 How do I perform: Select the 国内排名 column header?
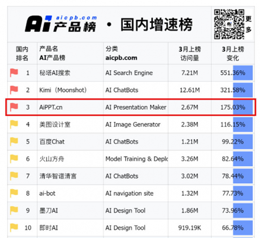tap(22, 53)
